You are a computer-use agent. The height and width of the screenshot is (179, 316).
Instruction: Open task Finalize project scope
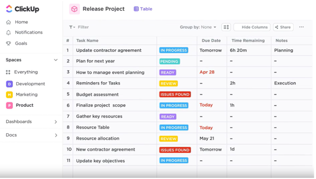tap(101, 105)
